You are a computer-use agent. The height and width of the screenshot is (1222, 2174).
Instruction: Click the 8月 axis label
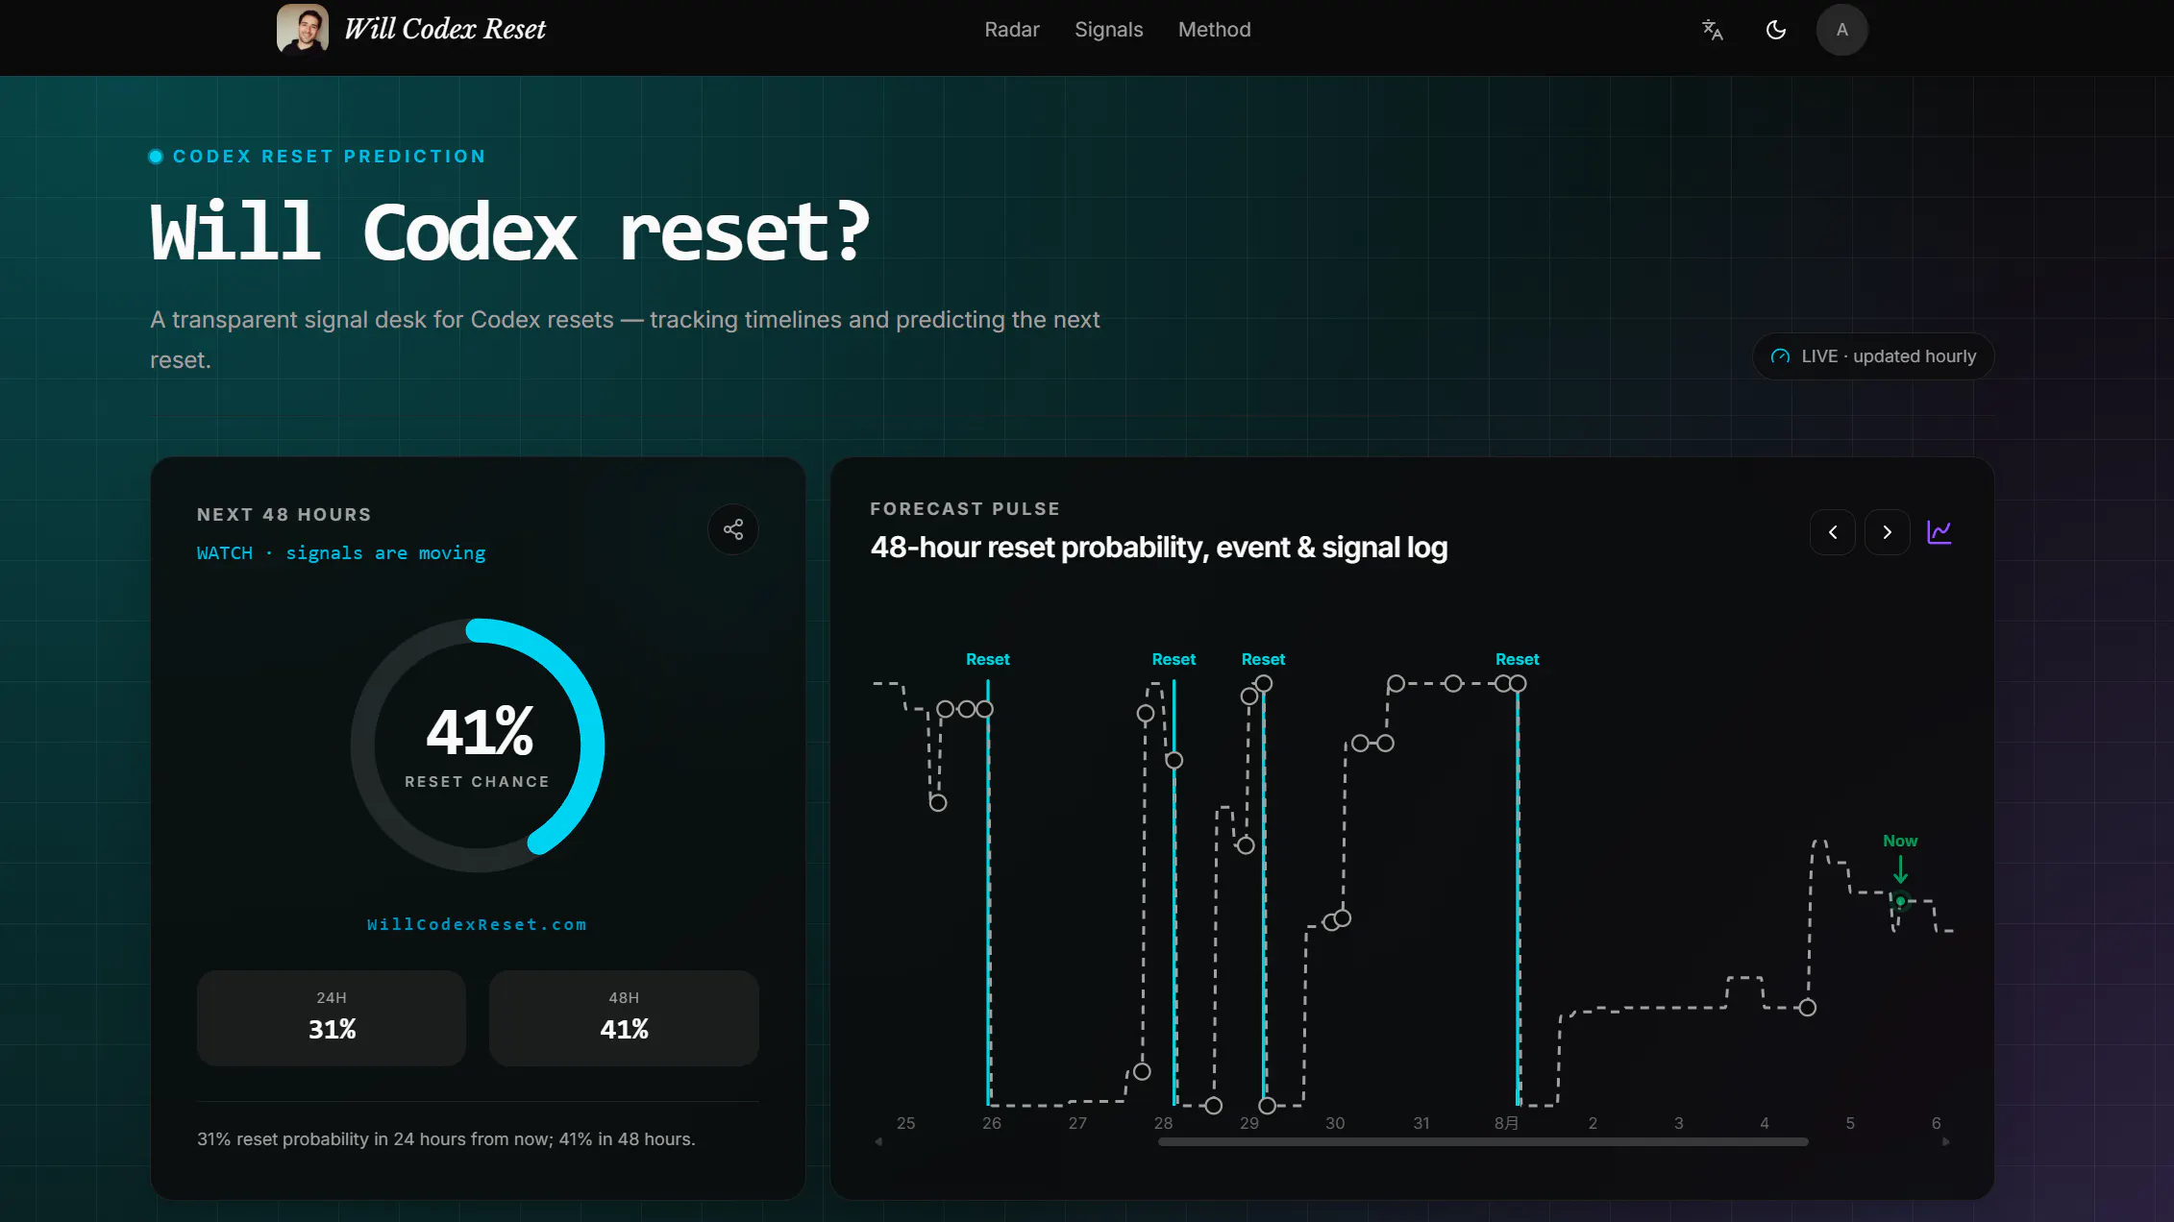click(x=1506, y=1123)
